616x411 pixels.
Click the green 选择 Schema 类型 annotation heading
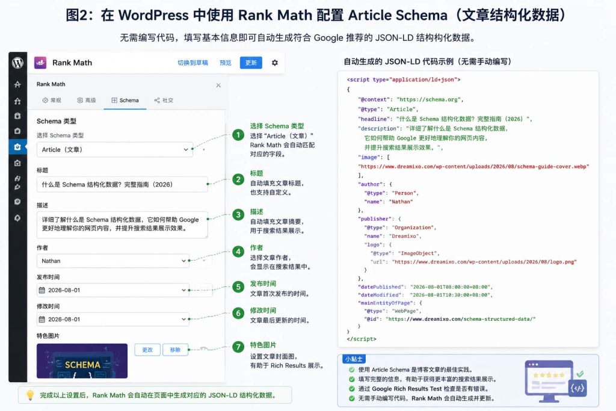(277, 126)
